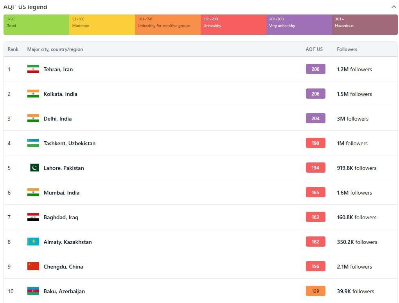Click the Followers column header
This screenshot has width=399, height=303.
347,49
